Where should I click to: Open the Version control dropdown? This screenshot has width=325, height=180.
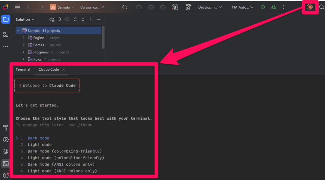(x=92, y=7)
